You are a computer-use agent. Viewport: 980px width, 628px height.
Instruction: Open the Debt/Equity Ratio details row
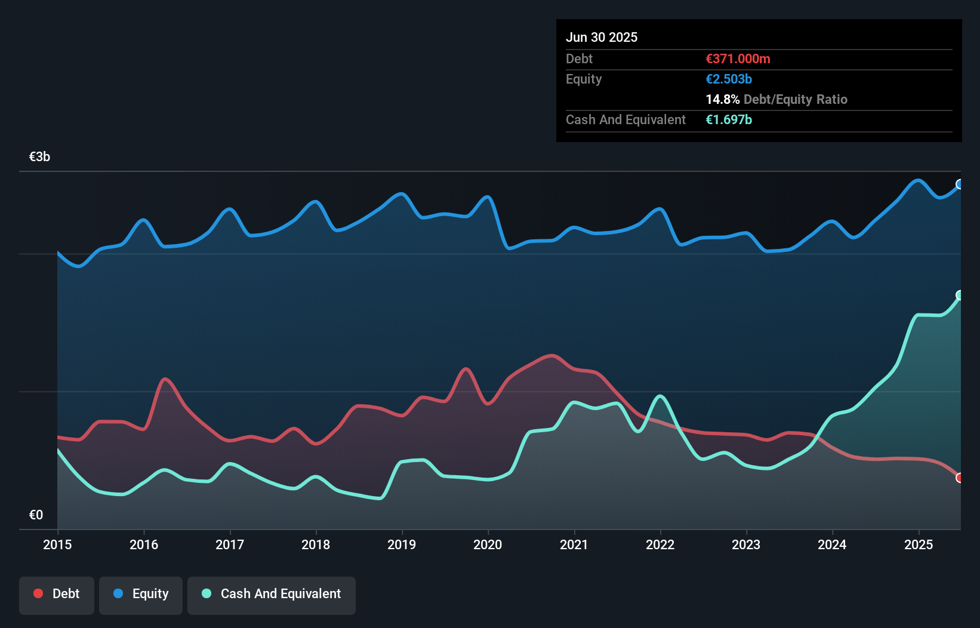click(776, 100)
